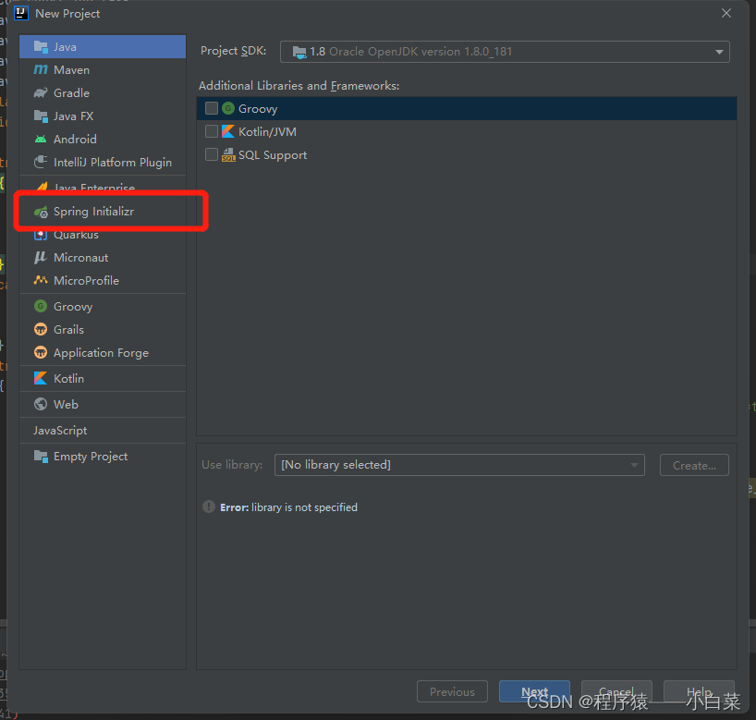Click the Empty Project folder icon

(41, 457)
